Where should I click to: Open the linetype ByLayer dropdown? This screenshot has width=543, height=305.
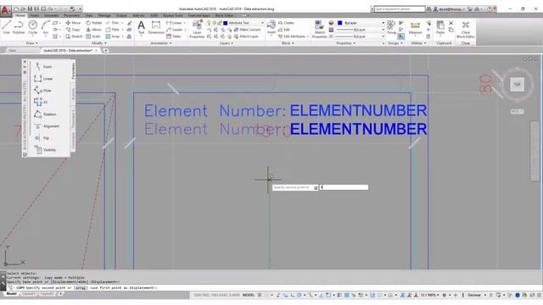click(x=361, y=36)
